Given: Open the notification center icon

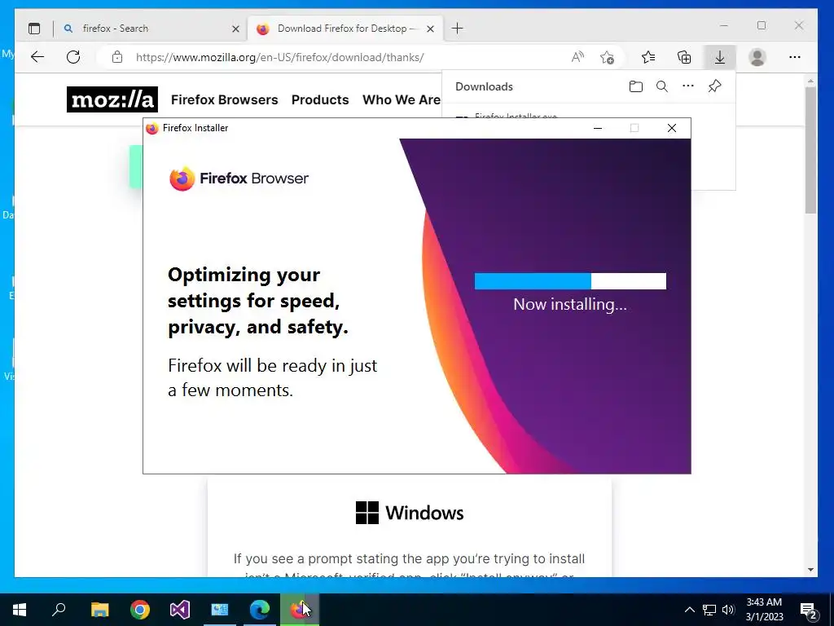Looking at the screenshot, I should pos(809,610).
